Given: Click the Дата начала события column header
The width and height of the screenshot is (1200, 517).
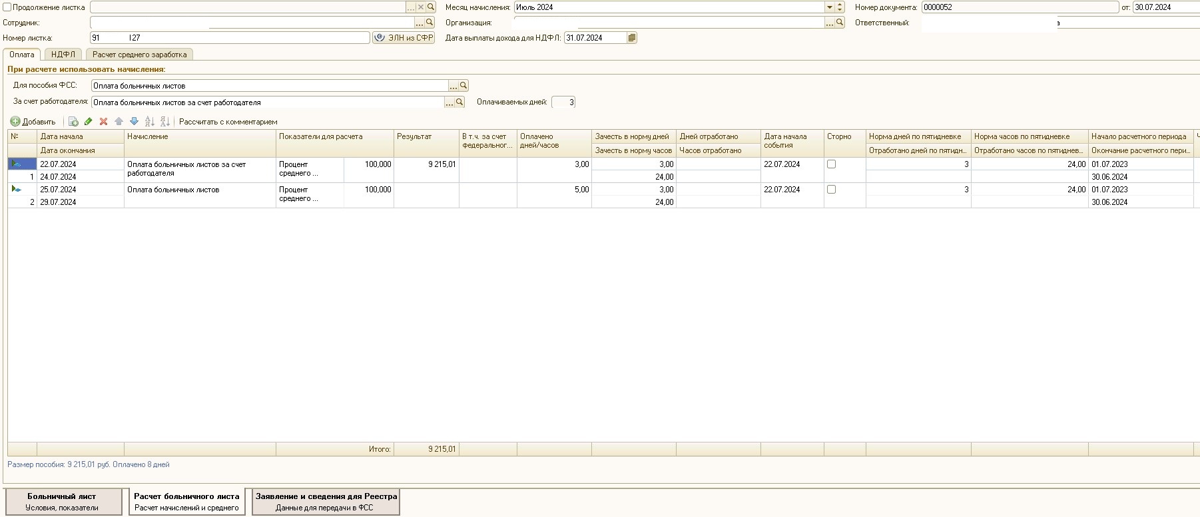Looking at the screenshot, I should [x=792, y=143].
